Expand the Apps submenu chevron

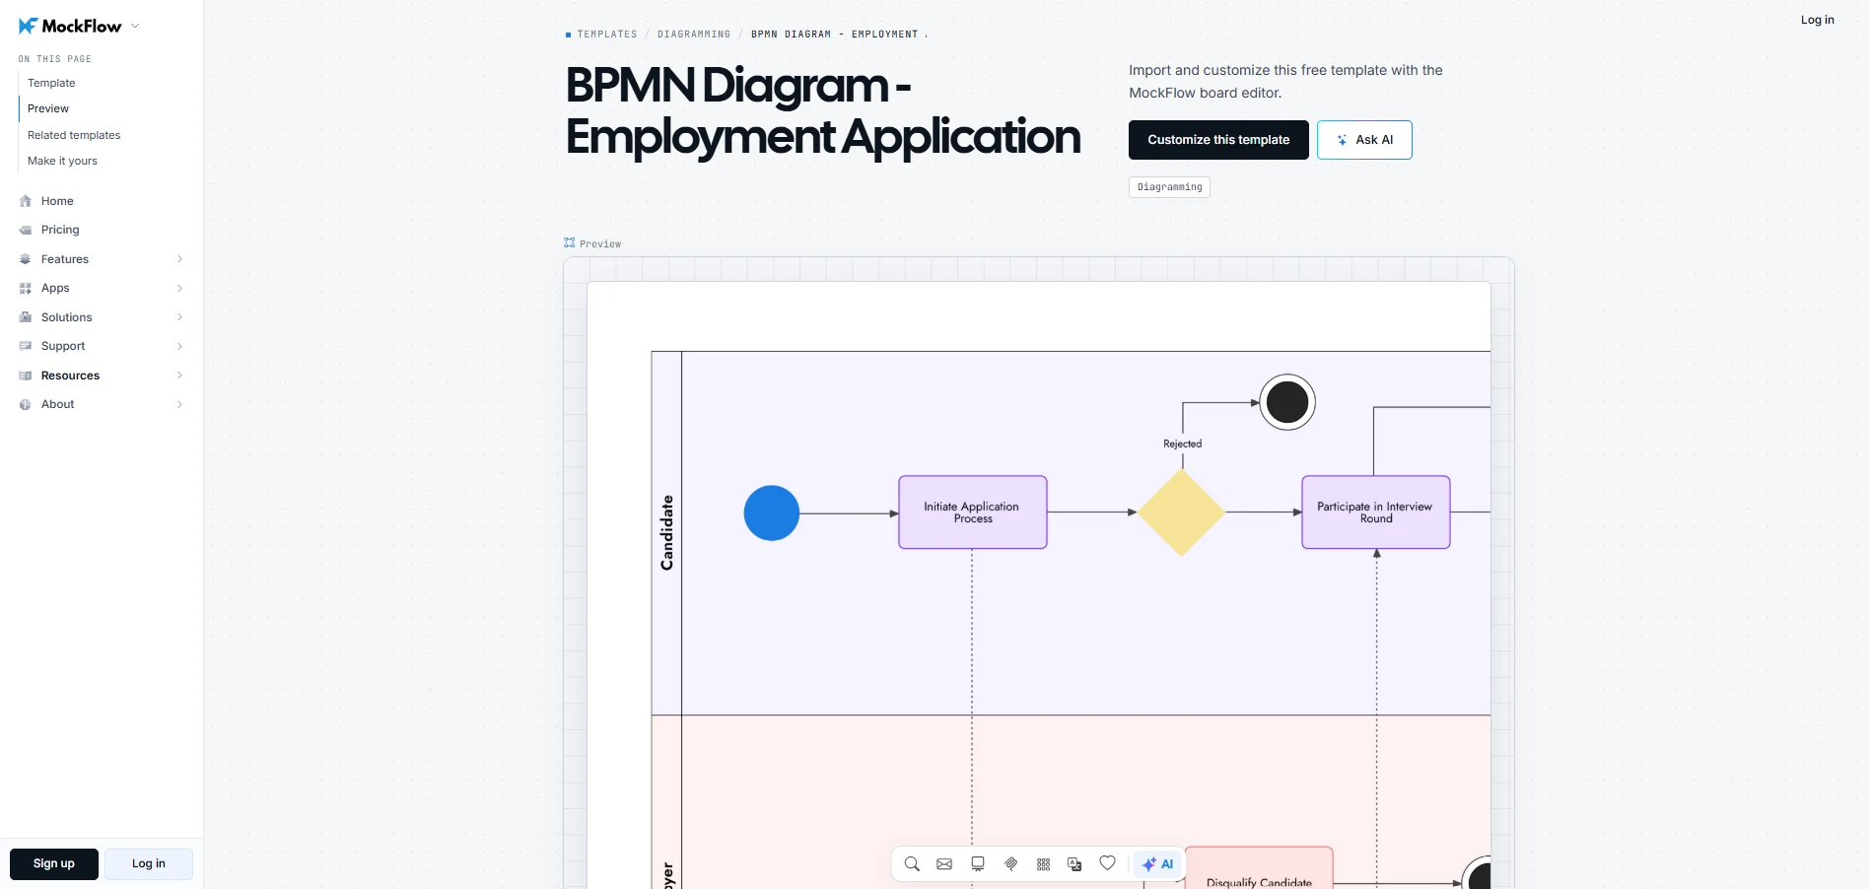click(x=179, y=288)
